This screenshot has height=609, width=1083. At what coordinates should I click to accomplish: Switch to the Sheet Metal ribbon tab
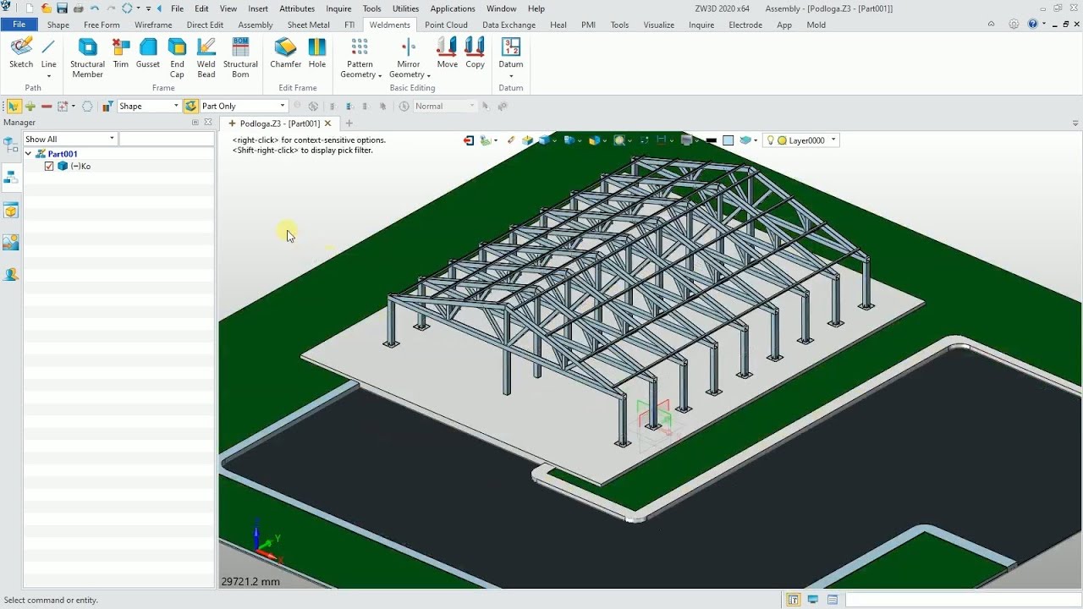(309, 25)
